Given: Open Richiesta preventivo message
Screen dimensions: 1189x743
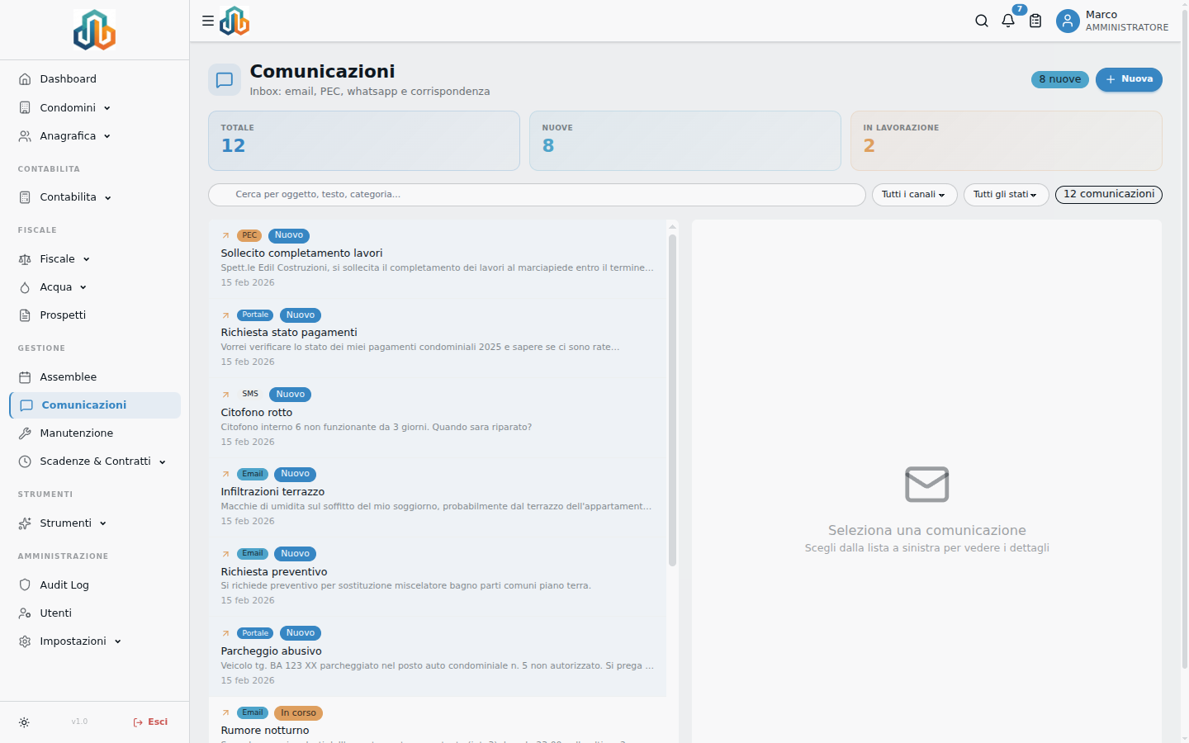Looking at the screenshot, I should (438, 577).
